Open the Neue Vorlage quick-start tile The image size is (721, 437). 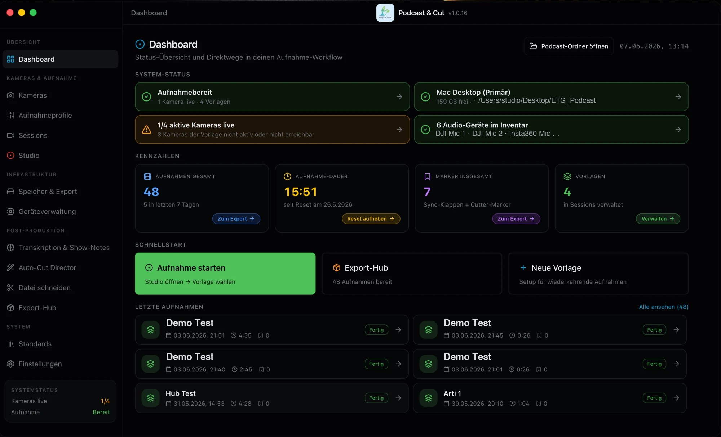(x=598, y=274)
